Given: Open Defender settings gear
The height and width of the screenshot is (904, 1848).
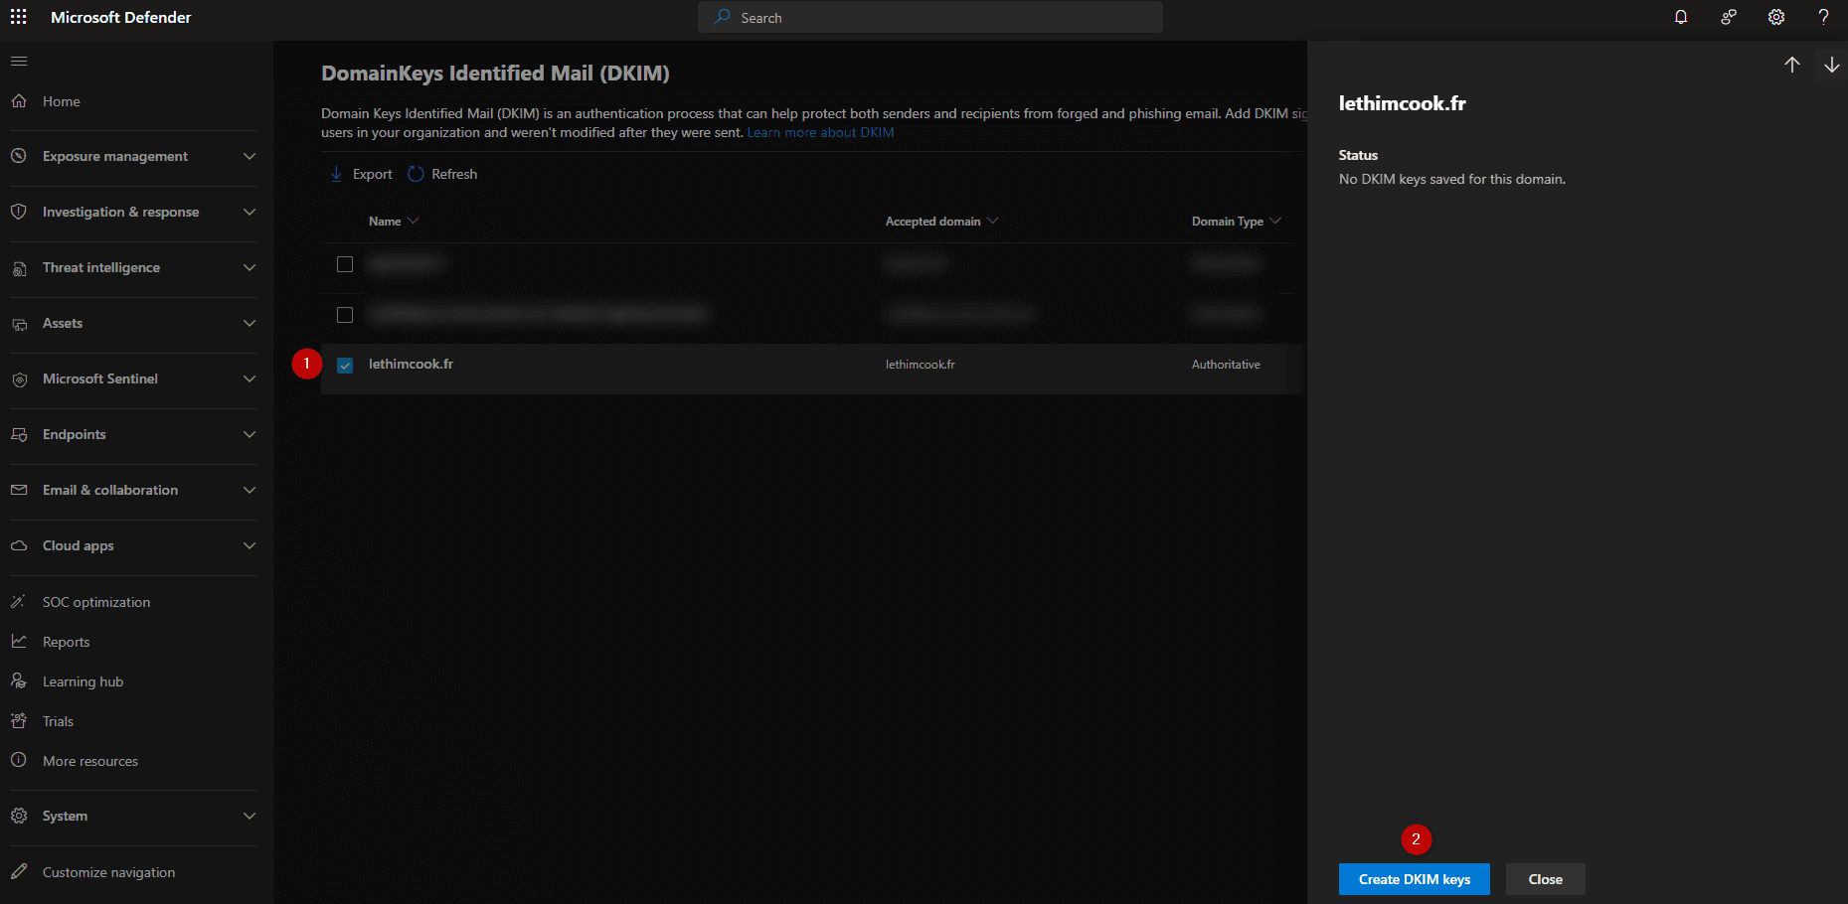Looking at the screenshot, I should (1776, 17).
